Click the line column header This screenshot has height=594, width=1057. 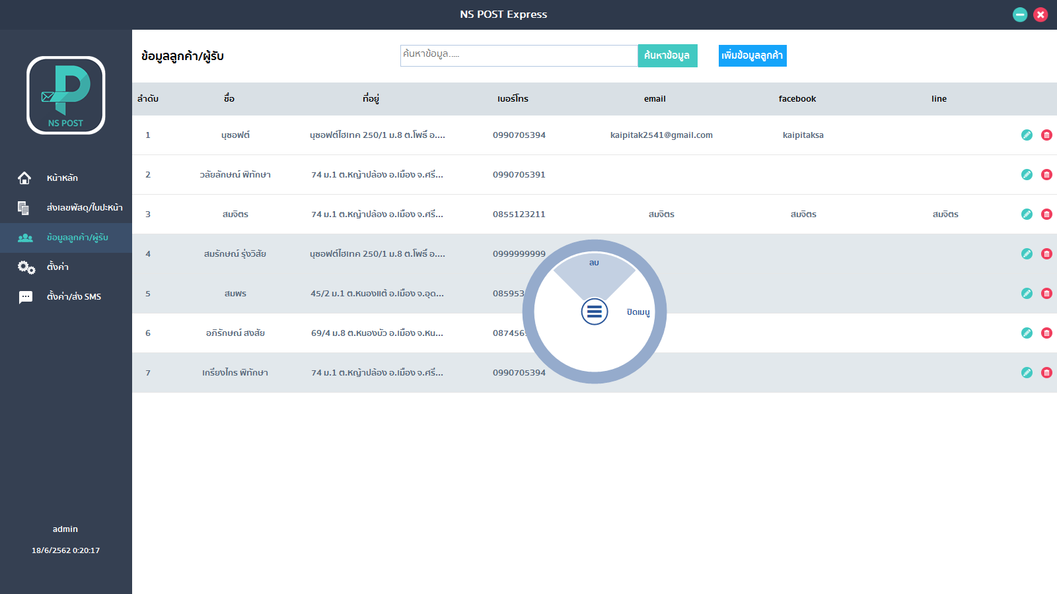click(939, 98)
